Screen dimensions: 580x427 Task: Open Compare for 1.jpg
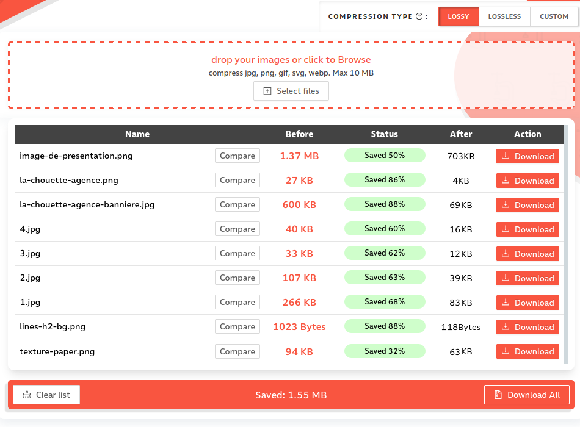click(237, 302)
